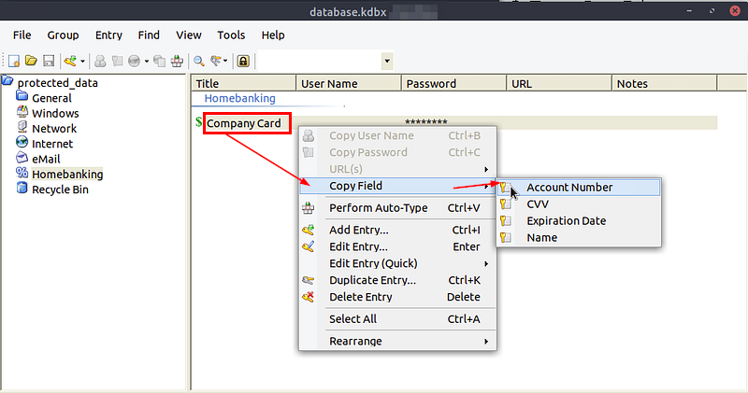The width and height of the screenshot is (748, 393).
Task: Open the Group menu
Action: 63,35
